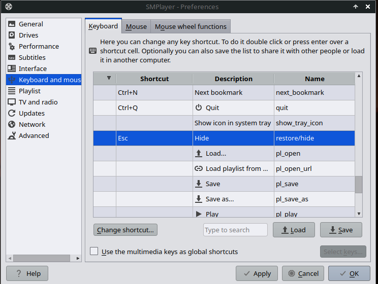Viewport: 378px width, 284px height.
Task: Switch to the Keyboard tab
Action: click(x=103, y=26)
